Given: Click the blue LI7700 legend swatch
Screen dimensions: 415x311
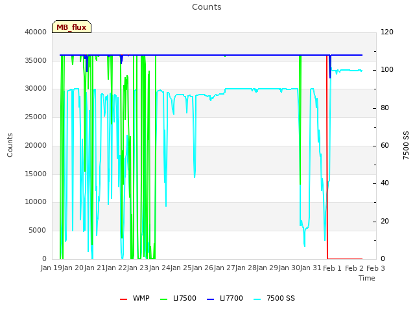Looking at the screenshot, I should coord(210,299).
